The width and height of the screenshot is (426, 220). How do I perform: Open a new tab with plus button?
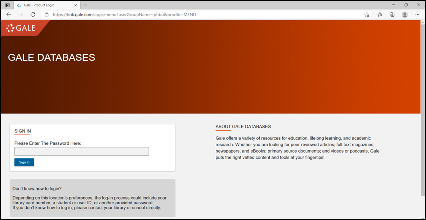(x=85, y=5)
